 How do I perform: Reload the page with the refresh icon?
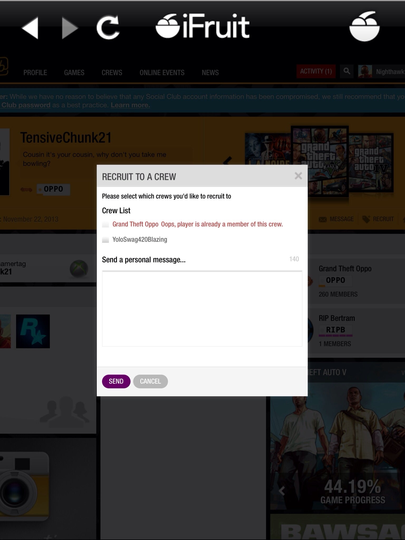pyautogui.click(x=108, y=27)
